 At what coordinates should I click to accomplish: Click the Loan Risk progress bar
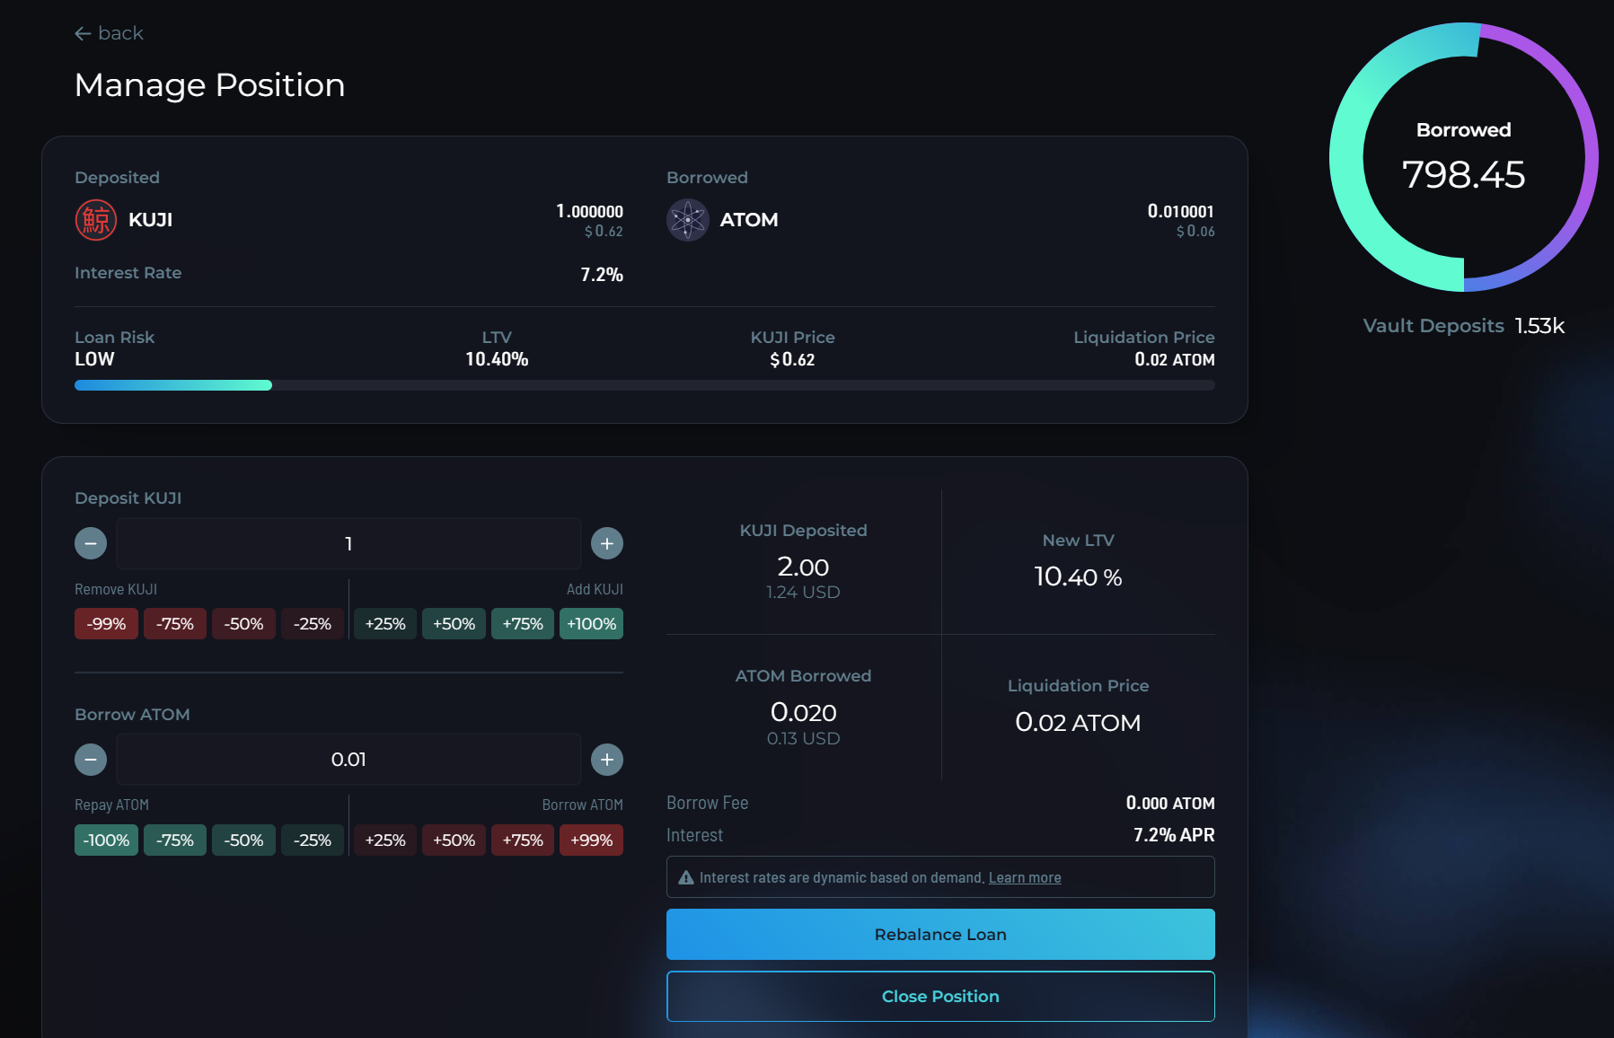(644, 385)
